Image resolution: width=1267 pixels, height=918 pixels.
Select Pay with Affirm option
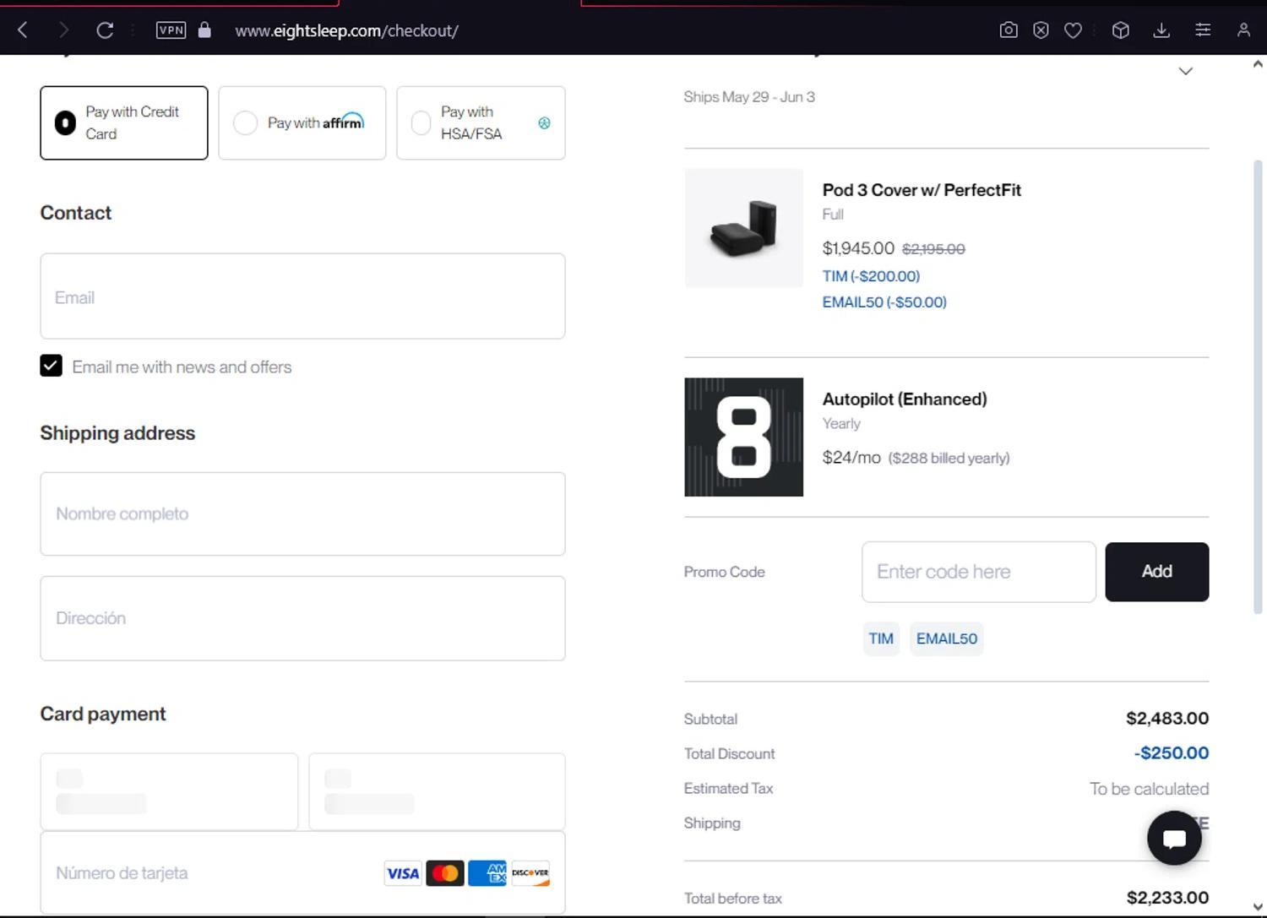302,122
